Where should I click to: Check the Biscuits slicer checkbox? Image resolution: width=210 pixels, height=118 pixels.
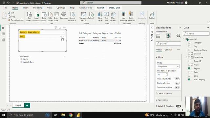pos(21,59)
